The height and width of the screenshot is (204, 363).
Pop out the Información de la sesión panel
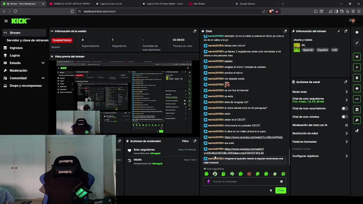(x=195, y=31)
